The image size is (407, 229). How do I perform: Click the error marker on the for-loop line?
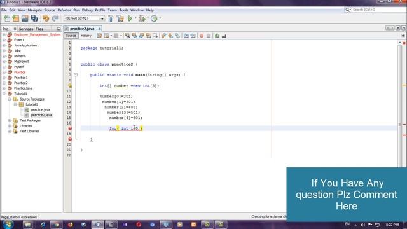click(x=70, y=128)
